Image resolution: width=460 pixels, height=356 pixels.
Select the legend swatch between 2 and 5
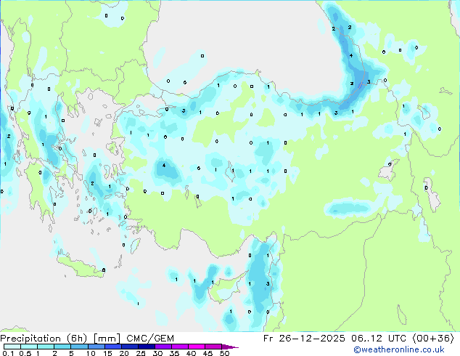(x=62, y=347)
